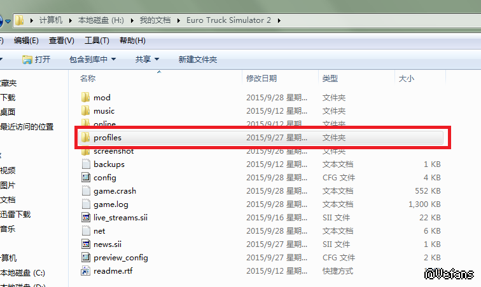Open 迅雷下载 in navigation pane
481x287 pixels.
coord(15,214)
